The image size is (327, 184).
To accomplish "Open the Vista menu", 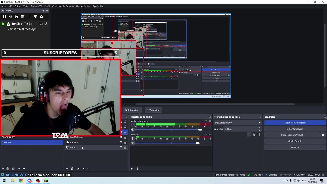I will coord(26,6).
